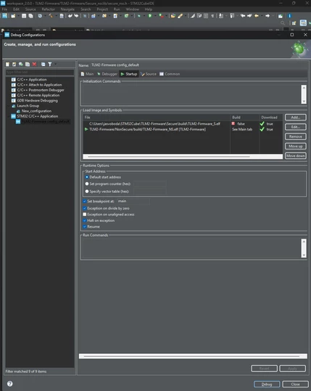The height and width of the screenshot is (391, 311).
Task: Select the Default start address radio button
Action: click(x=87, y=177)
